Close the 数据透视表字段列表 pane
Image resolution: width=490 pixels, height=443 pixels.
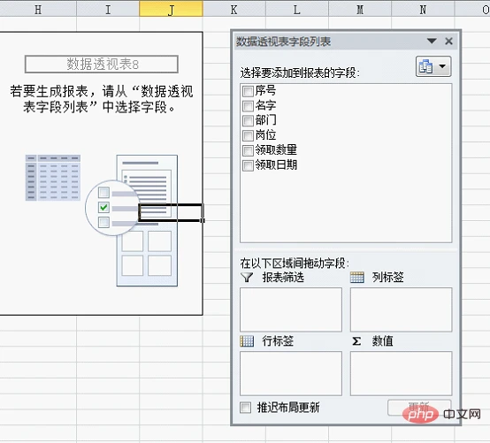click(448, 41)
